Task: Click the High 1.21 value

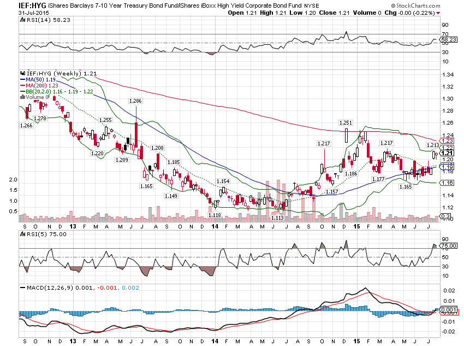Action: click(x=273, y=13)
